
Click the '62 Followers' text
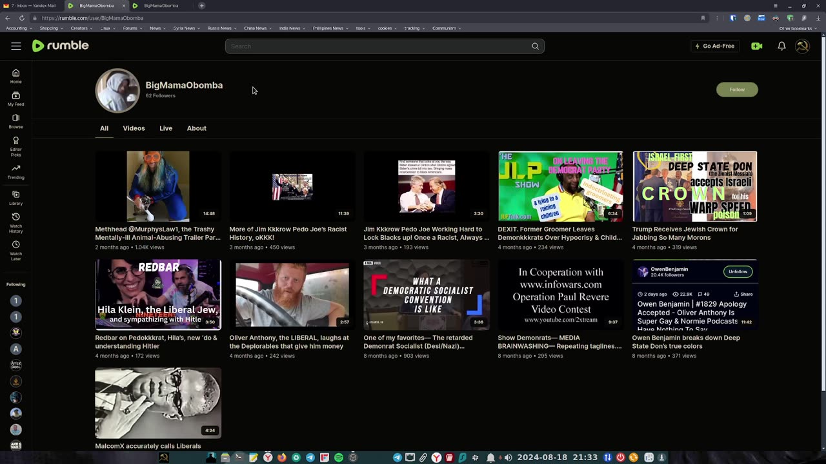click(x=160, y=95)
